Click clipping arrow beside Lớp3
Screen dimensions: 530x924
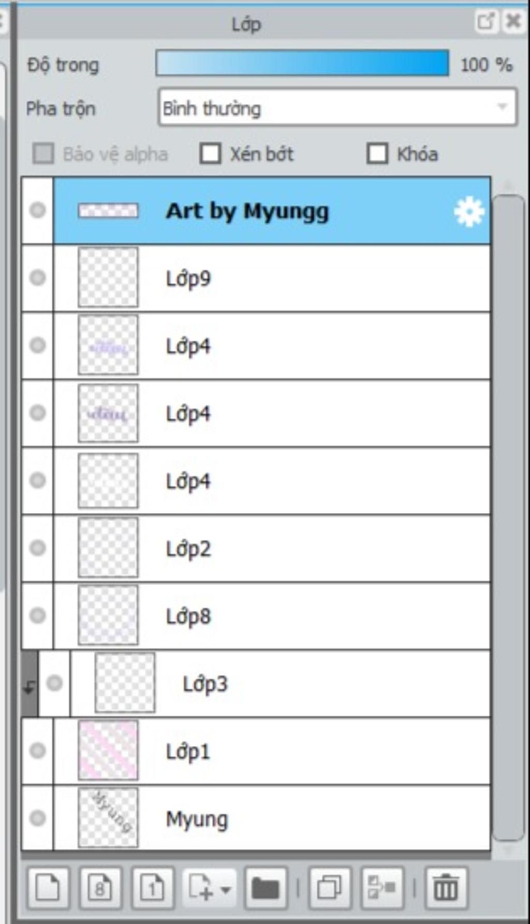tap(30, 684)
